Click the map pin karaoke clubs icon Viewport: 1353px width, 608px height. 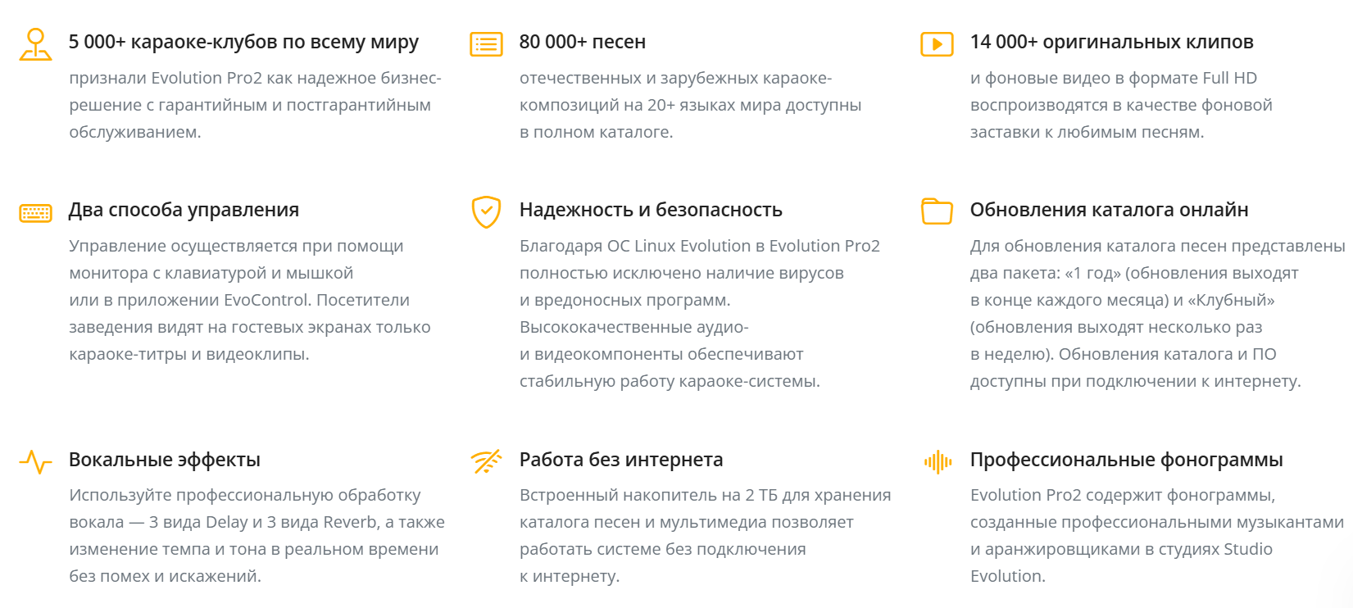pyautogui.click(x=35, y=44)
